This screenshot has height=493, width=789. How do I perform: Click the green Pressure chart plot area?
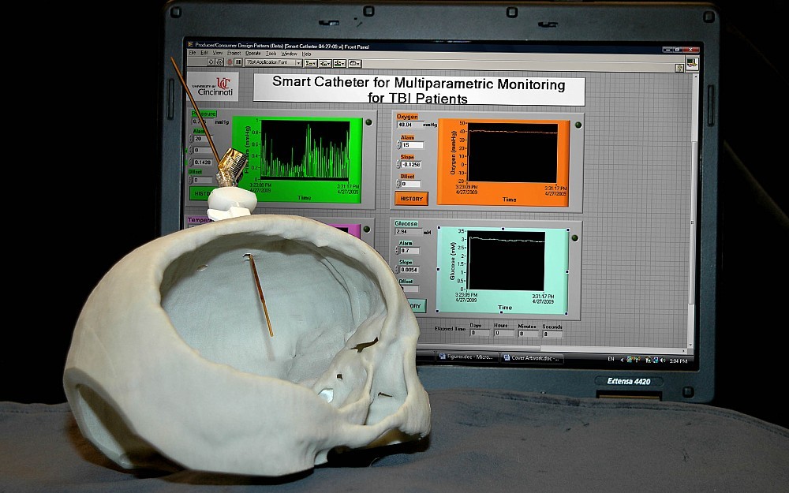(305, 149)
